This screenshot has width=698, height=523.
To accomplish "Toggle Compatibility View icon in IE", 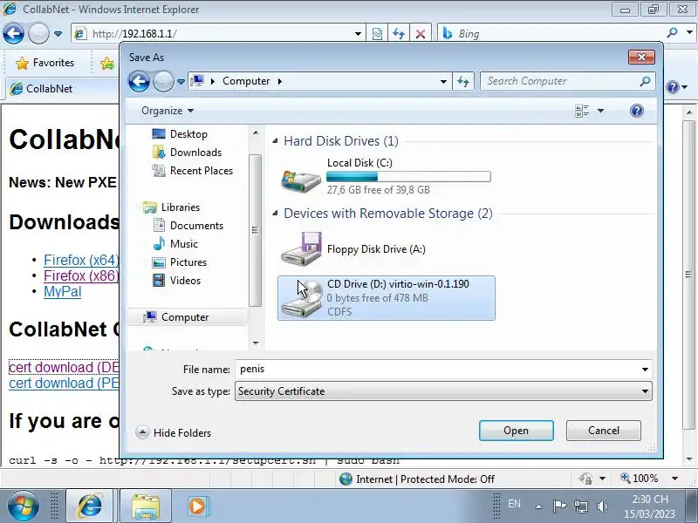I will (377, 34).
